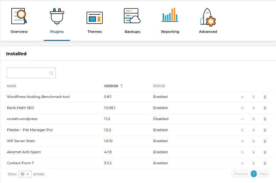The image size is (276, 183).
Task: Open the Overview section icon
Action: click(19, 16)
